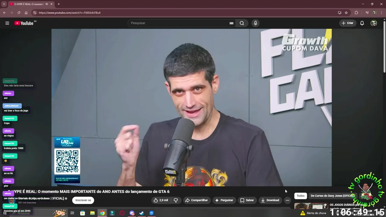Go back in browser history

click(4, 13)
